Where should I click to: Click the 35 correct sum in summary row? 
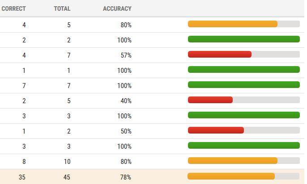[x=22, y=177]
